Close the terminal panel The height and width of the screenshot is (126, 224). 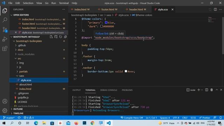pos(221,90)
